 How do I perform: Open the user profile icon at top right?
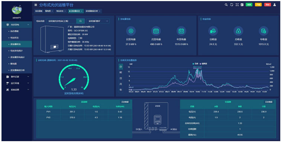tap(275, 5)
